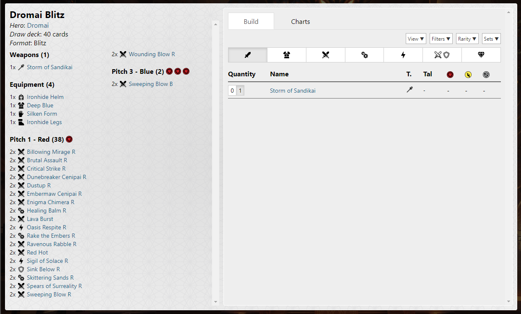The height and width of the screenshot is (314, 521).
Task: Select the gears non-attack action filter tab
Action: (365, 55)
